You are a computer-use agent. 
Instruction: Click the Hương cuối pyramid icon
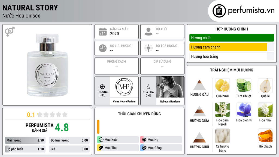pos(199,137)
